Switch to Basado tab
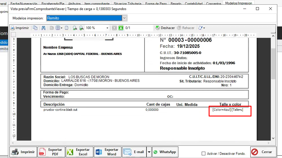 (176, 4)
